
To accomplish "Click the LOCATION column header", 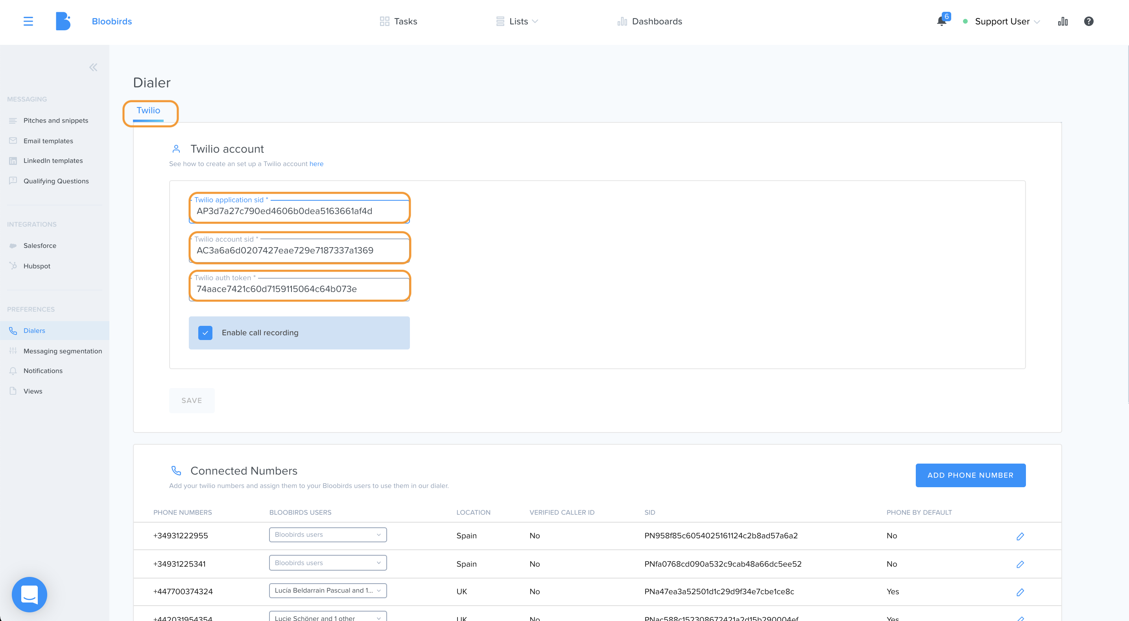I will coord(473,512).
